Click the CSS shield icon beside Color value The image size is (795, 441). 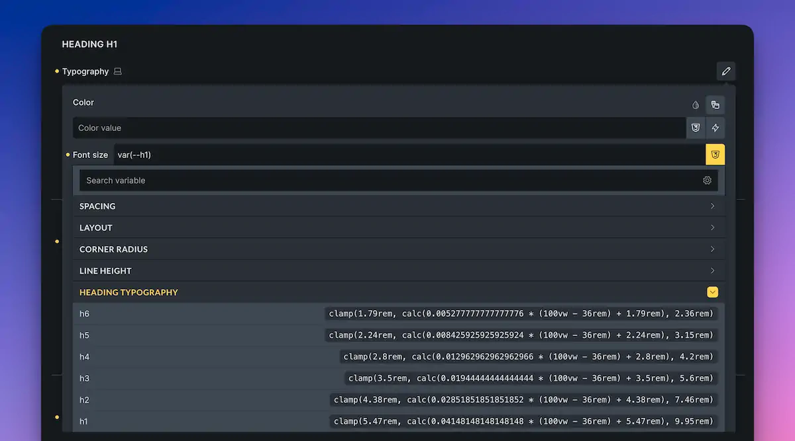pos(696,128)
